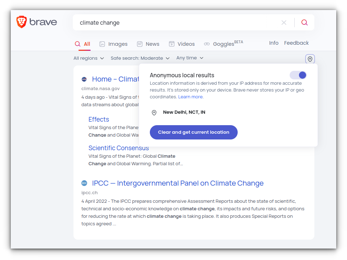The width and height of the screenshot is (347, 260).
Task: Open the Scientific Consensus sub-link
Action: (x=119, y=148)
